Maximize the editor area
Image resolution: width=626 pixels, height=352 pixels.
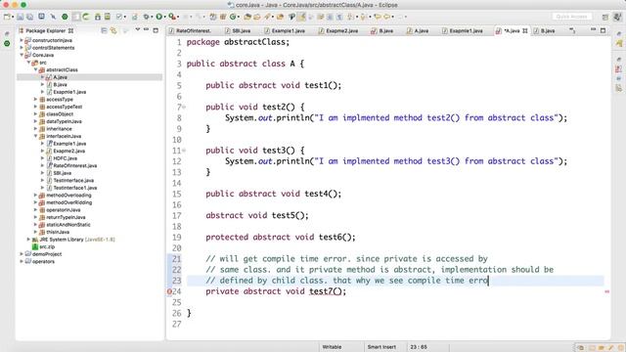(x=603, y=30)
